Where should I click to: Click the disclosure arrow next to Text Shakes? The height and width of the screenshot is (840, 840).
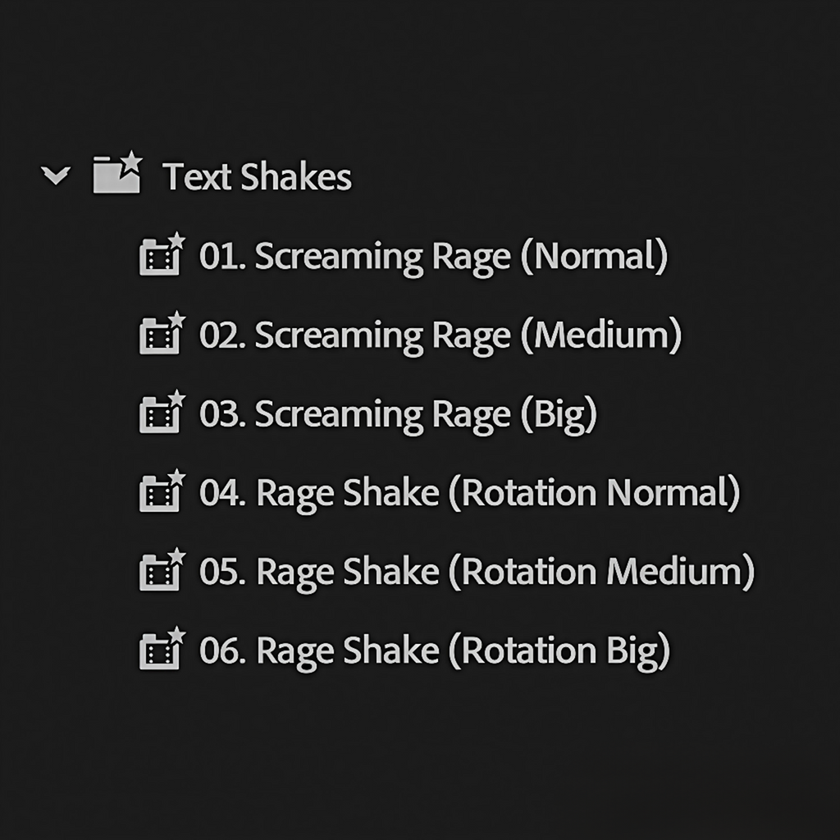click(x=56, y=176)
